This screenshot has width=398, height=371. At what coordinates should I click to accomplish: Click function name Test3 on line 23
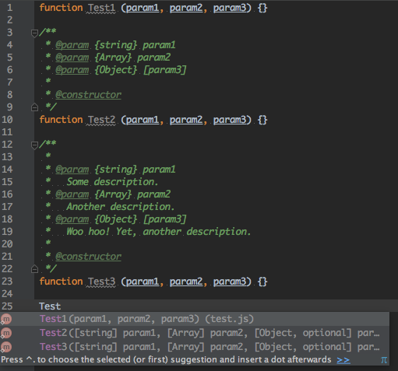pos(101,282)
